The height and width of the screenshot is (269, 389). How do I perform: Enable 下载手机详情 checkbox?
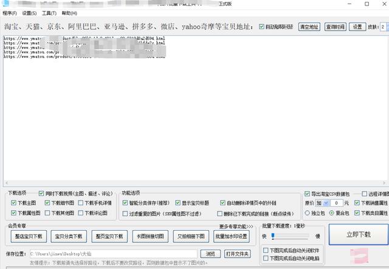81,203
